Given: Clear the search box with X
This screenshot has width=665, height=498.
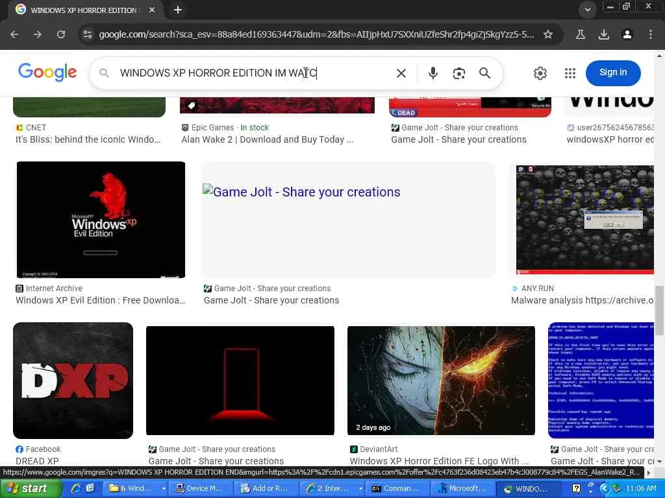Looking at the screenshot, I should pyautogui.click(x=401, y=73).
